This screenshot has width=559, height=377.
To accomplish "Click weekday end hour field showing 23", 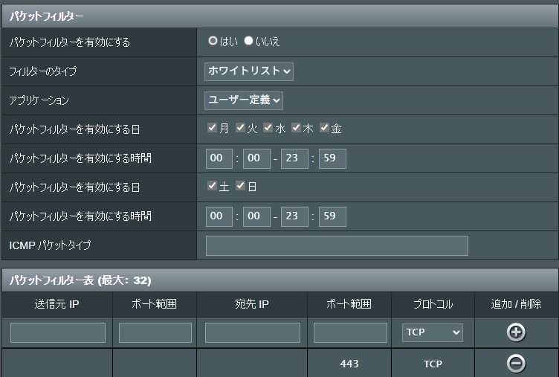I will (294, 158).
